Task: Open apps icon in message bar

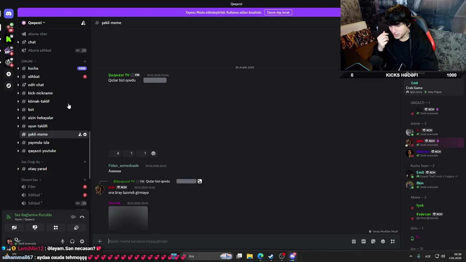Action: pos(392,241)
